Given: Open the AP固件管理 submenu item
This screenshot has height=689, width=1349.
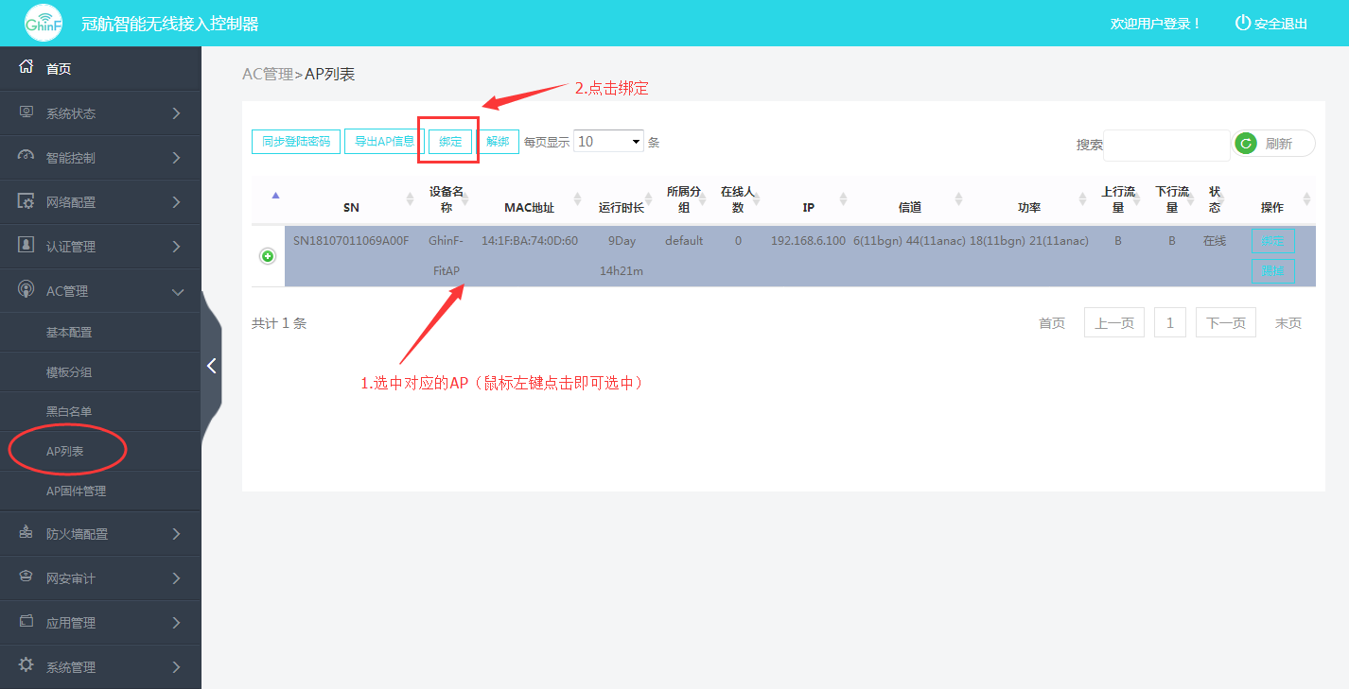Looking at the screenshot, I should click(76, 491).
